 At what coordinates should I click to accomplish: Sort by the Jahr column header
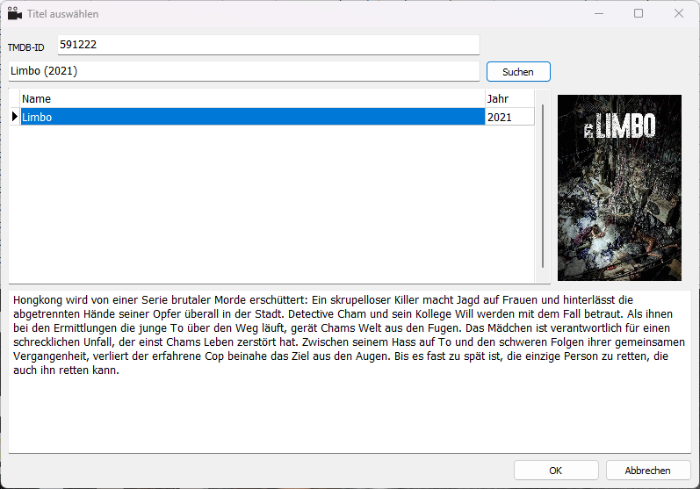509,98
